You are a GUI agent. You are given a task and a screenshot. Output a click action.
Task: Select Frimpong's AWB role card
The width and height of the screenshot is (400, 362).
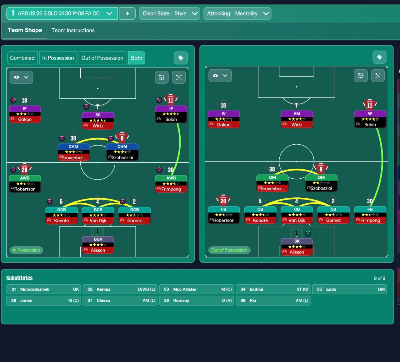171,184
